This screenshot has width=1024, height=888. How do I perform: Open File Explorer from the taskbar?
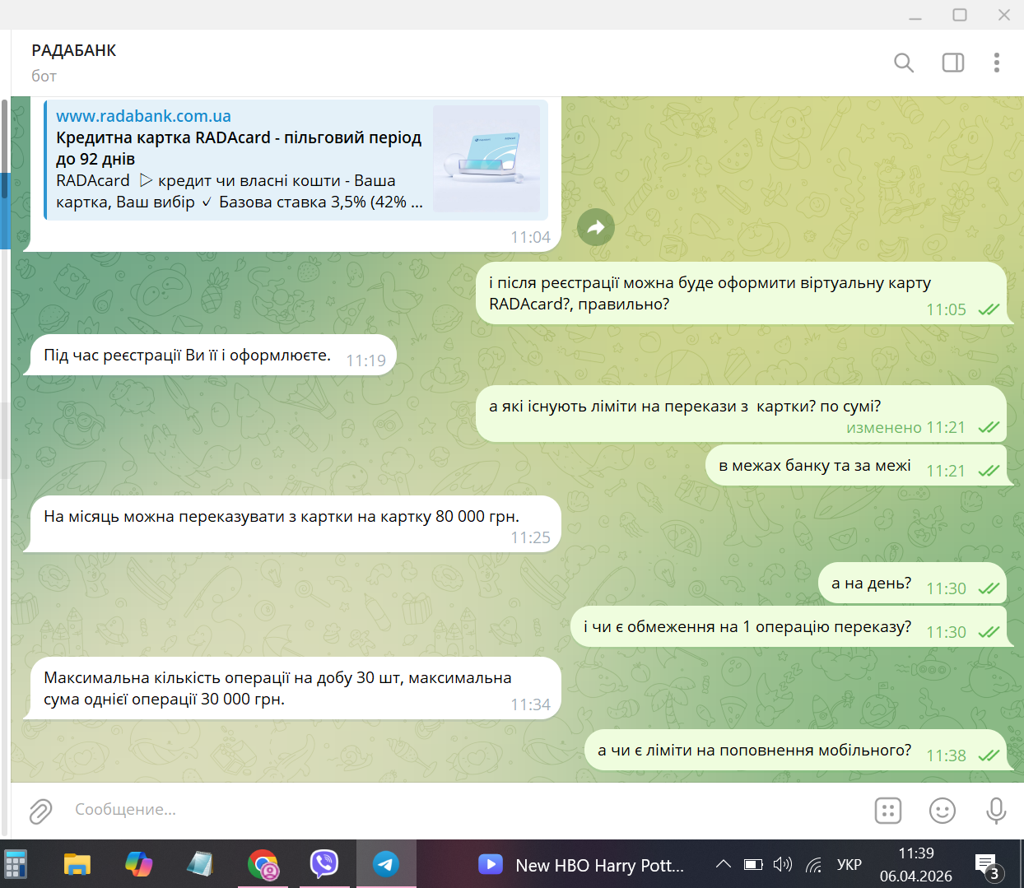77,864
